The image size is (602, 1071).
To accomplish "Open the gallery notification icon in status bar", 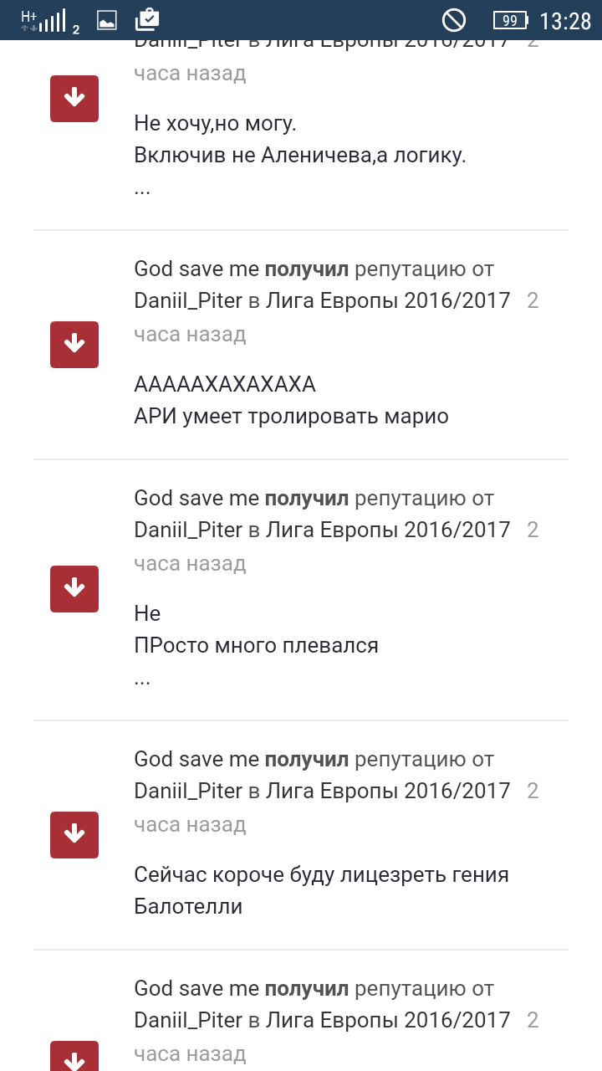I will (107, 20).
